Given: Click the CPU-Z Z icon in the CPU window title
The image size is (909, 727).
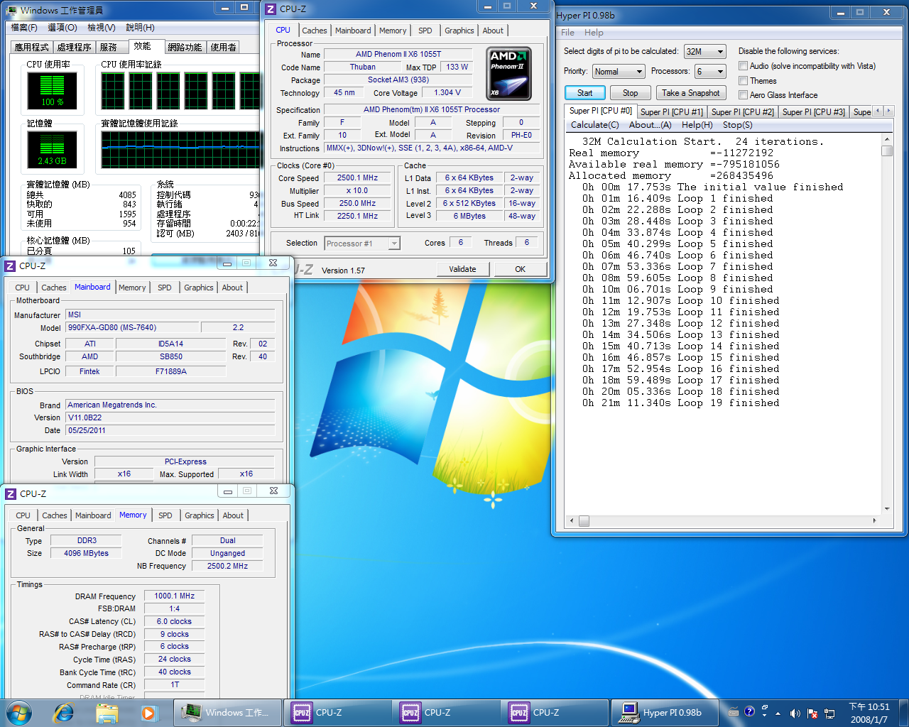Looking at the screenshot, I should pyautogui.click(x=271, y=9).
